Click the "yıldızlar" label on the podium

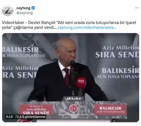tap(73, 99)
